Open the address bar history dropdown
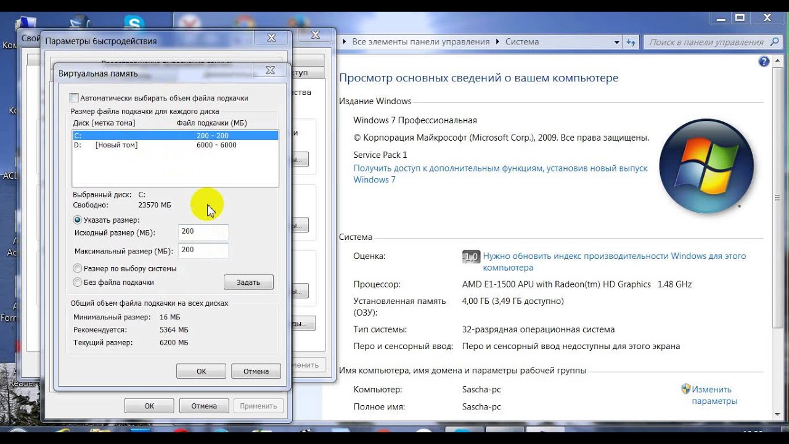 (x=617, y=42)
